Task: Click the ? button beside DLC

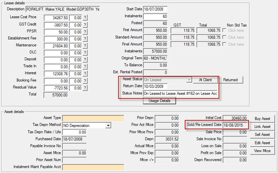Action: [85, 53]
